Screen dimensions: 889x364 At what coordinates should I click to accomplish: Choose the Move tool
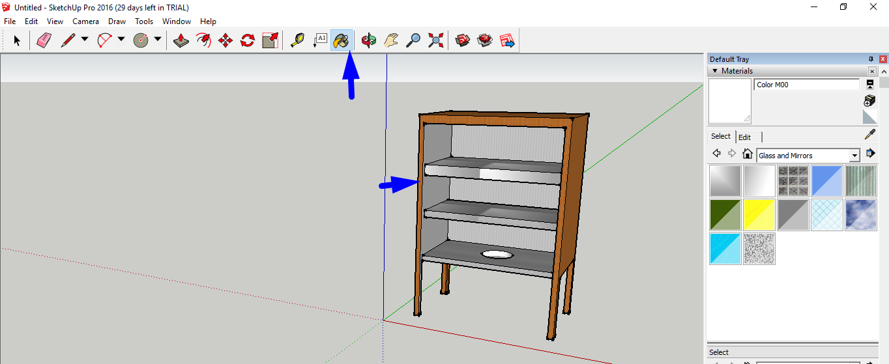pos(226,40)
